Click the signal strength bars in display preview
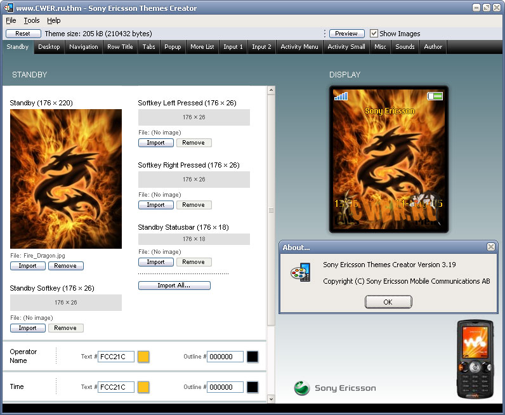This screenshot has height=415, width=505. click(x=341, y=96)
